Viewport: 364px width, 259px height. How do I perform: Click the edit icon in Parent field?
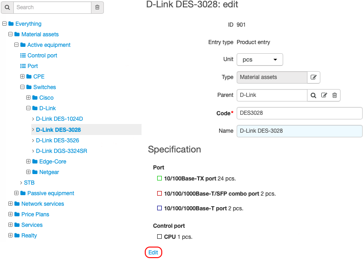pos(324,96)
